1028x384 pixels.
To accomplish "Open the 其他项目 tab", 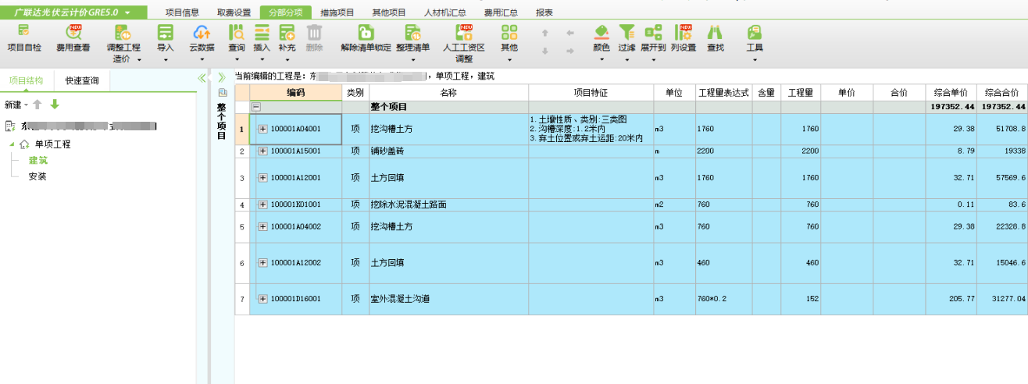I will tap(388, 12).
